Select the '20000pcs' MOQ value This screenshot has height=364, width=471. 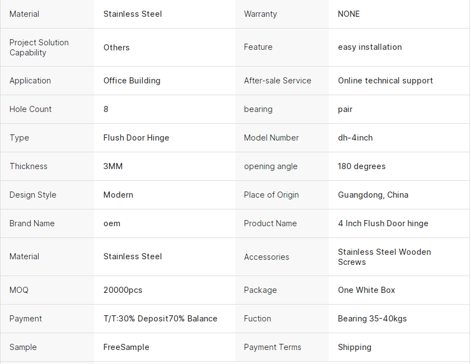pos(123,290)
